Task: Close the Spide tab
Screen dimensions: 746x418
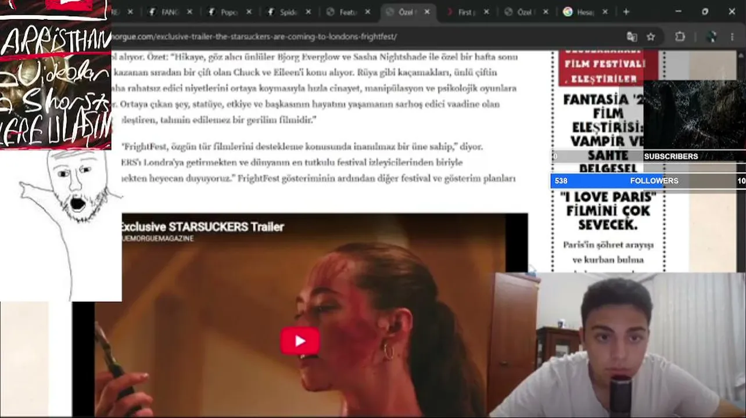Action: 308,12
